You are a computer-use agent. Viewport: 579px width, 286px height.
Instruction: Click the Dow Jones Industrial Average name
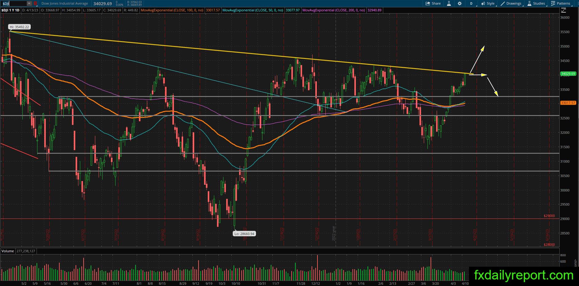(x=65, y=4)
